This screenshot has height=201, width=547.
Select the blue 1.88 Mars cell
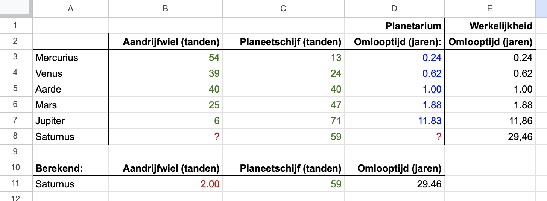coord(394,105)
